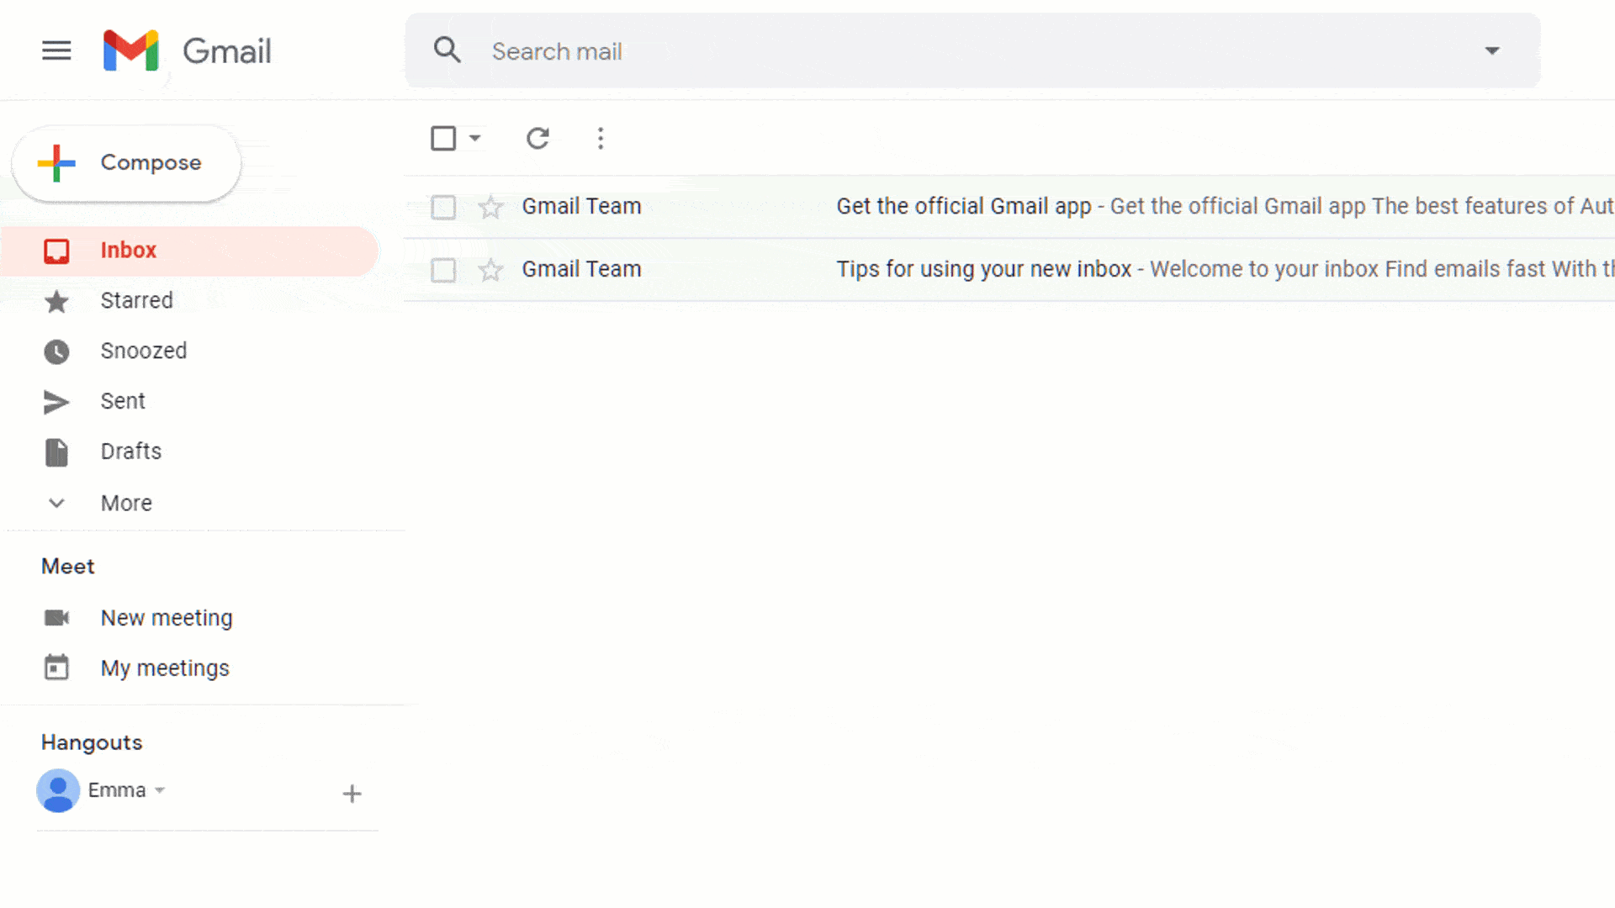Click the Drafts document icon
Image resolution: width=1615 pixels, height=908 pixels.
56,452
